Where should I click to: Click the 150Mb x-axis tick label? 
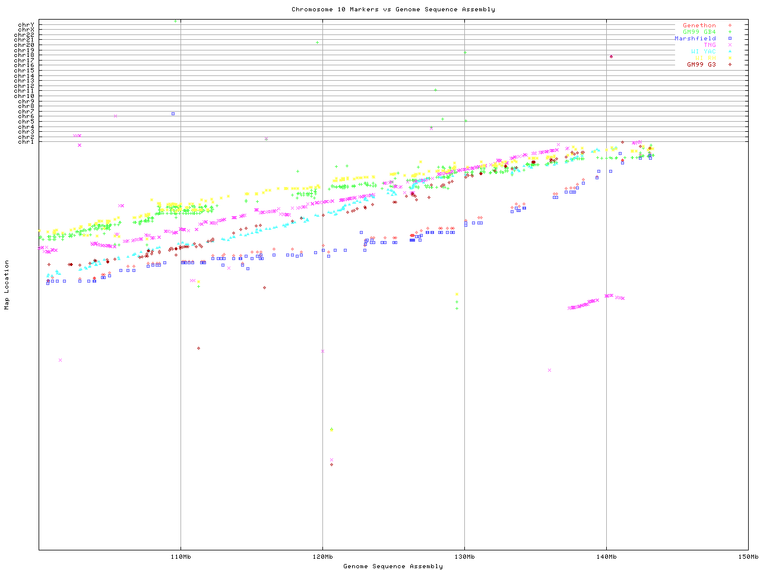pos(748,557)
